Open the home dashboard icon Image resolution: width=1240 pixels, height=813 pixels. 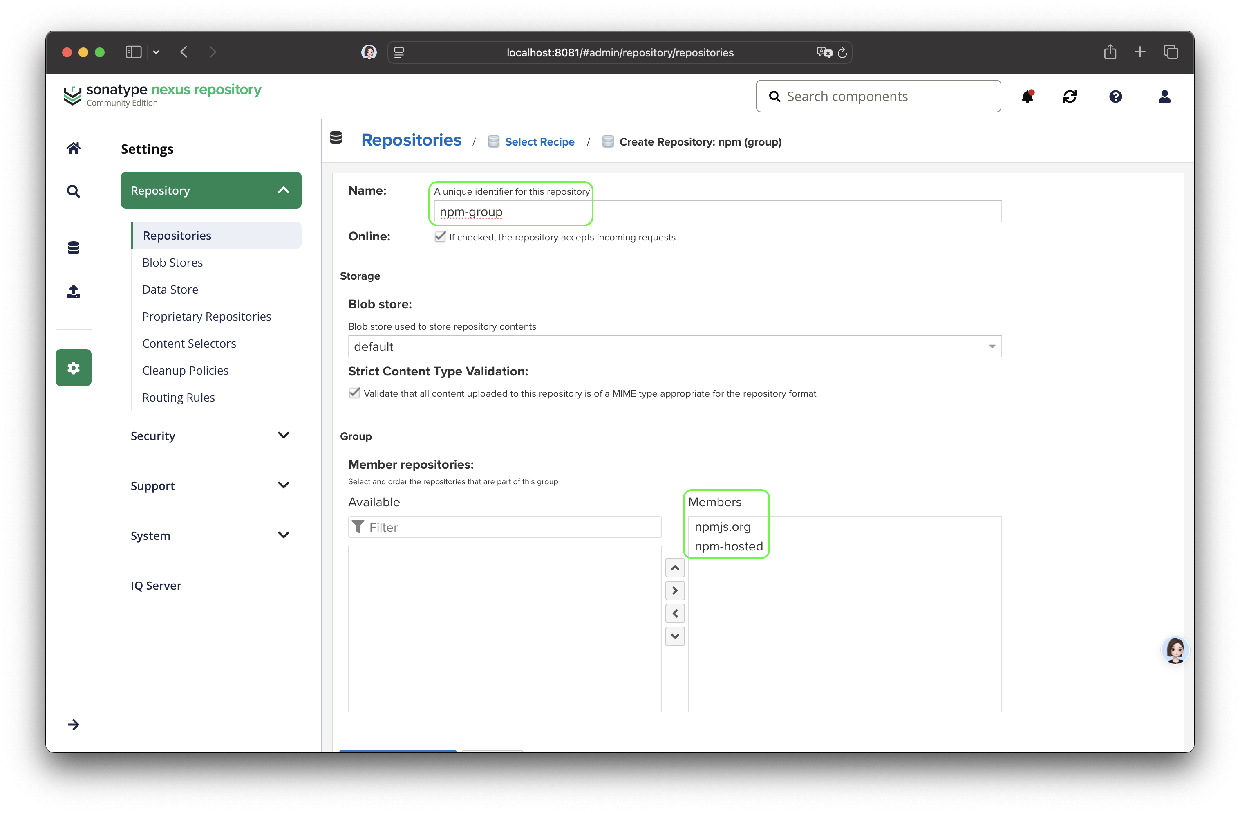click(x=74, y=148)
